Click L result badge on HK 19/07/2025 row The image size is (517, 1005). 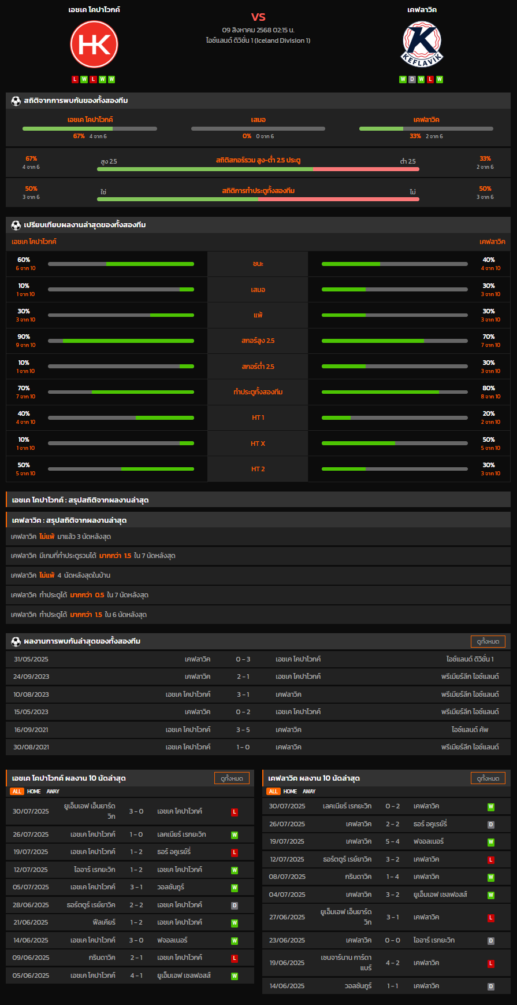[235, 852]
